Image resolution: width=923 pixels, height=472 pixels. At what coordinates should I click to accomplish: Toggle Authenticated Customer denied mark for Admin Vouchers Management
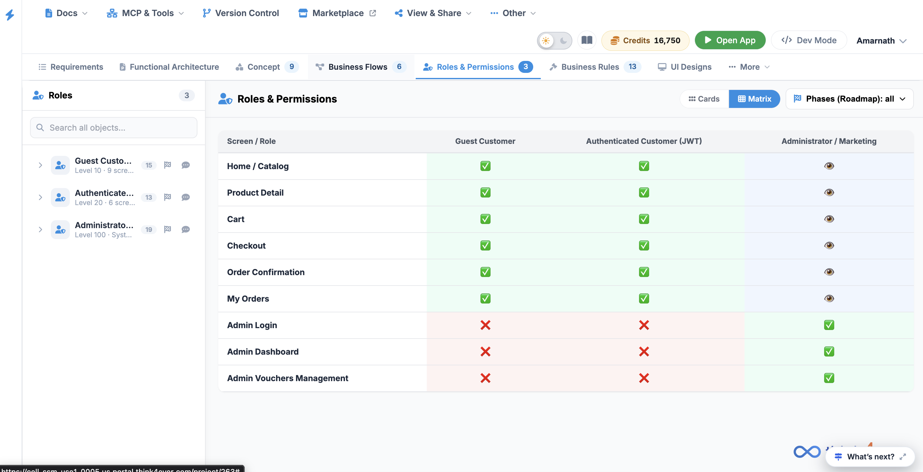pos(644,378)
